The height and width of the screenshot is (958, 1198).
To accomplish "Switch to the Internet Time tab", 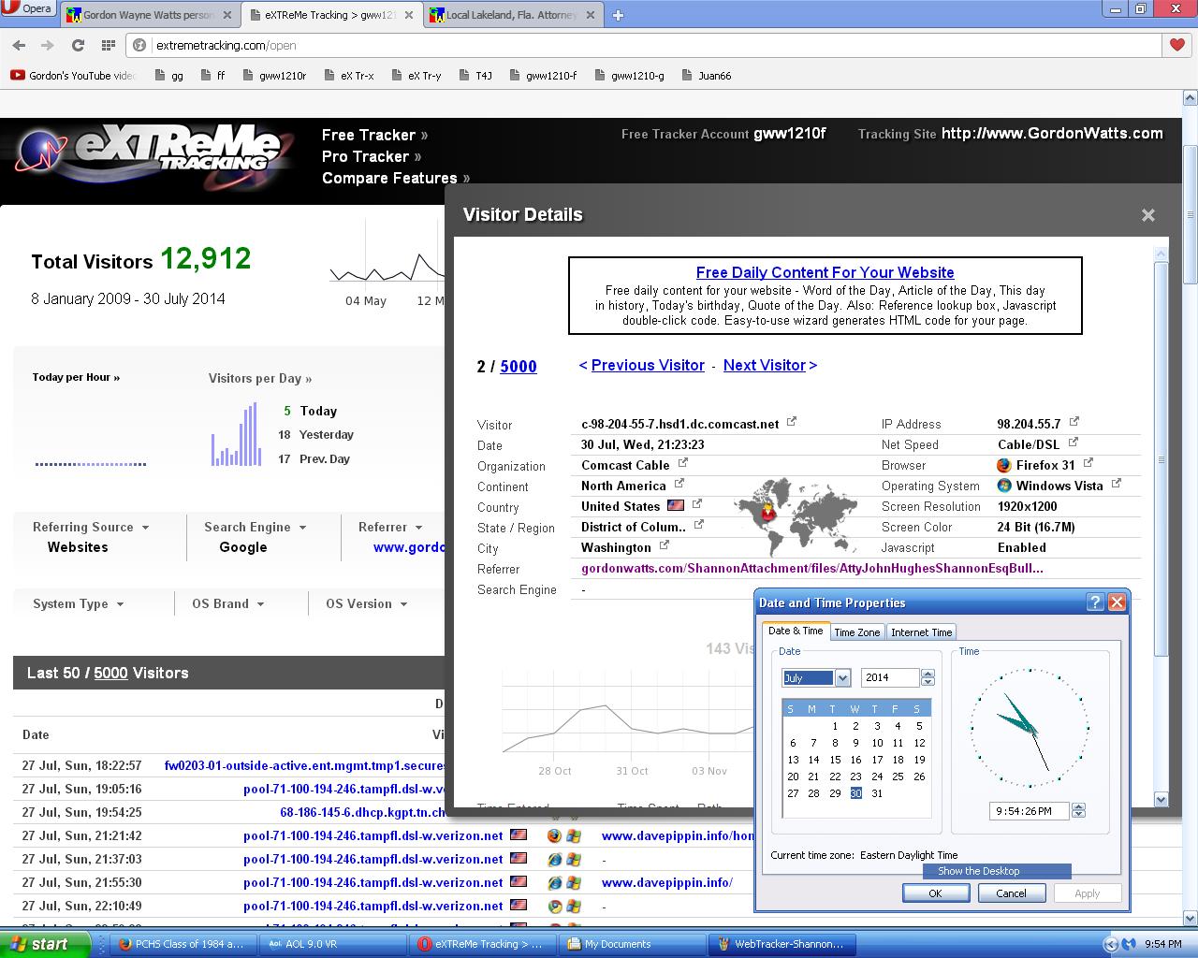I will [x=921, y=632].
